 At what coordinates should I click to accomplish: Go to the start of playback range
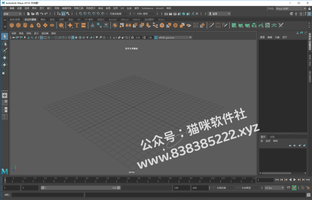(277, 180)
